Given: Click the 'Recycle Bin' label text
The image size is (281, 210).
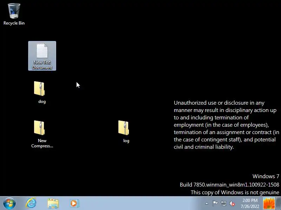Looking at the screenshot, I should (14, 23).
